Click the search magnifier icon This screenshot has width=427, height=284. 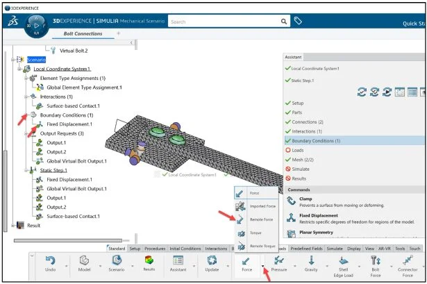(x=284, y=22)
